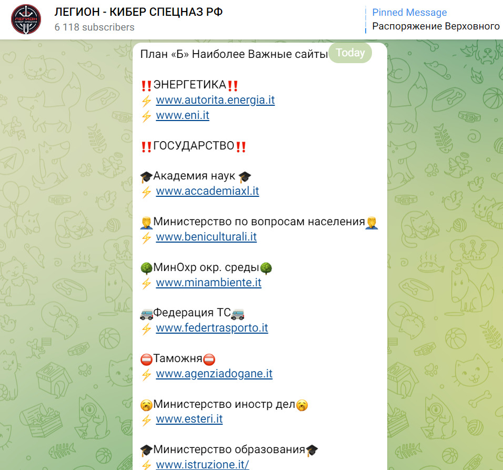Click the graduation cap emoji before Академия наук
503x470 pixels.
(146, 177)
